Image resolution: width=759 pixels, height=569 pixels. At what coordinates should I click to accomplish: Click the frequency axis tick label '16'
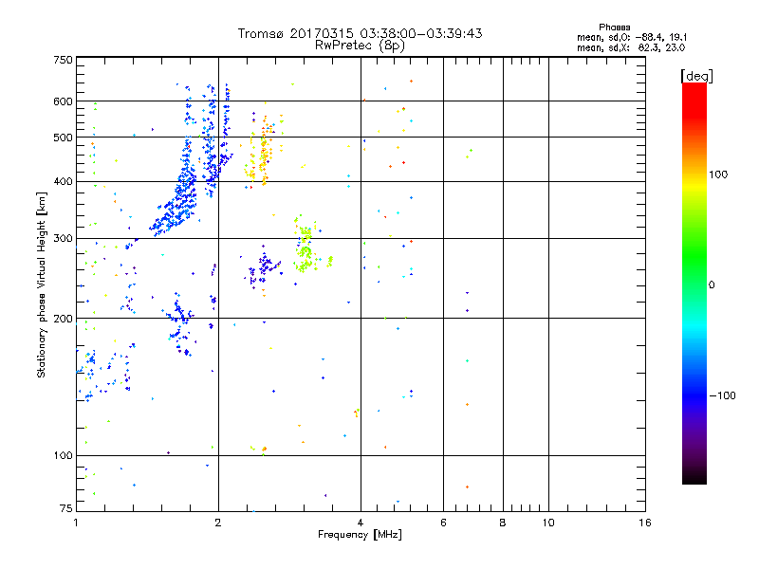click(645, 523)
